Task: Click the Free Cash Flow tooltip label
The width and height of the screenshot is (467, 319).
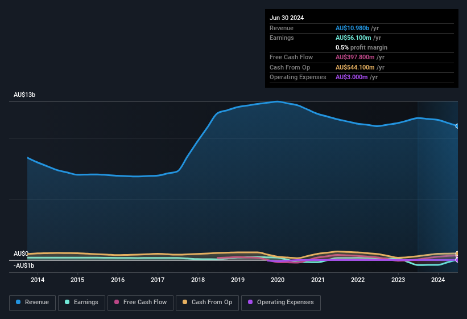Action: pyautogui.click(x=291, y=57)
